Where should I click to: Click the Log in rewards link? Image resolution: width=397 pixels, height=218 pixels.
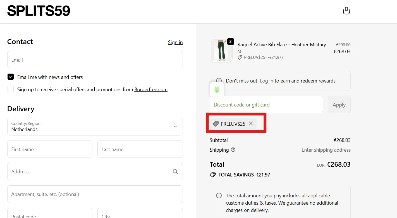tap(266, 81)
